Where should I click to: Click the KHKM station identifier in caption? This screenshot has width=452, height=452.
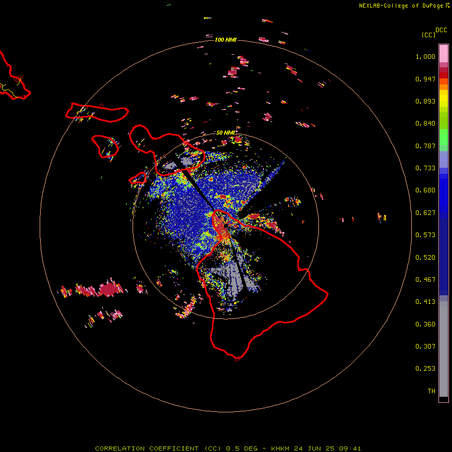[280, 448]
